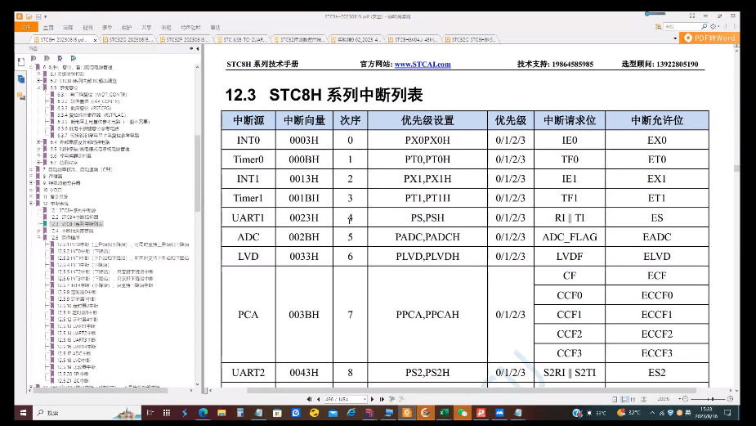This screenshot has height=426, width=756.
Task: Close the STC8H document tab
Action: coord(94,38)
